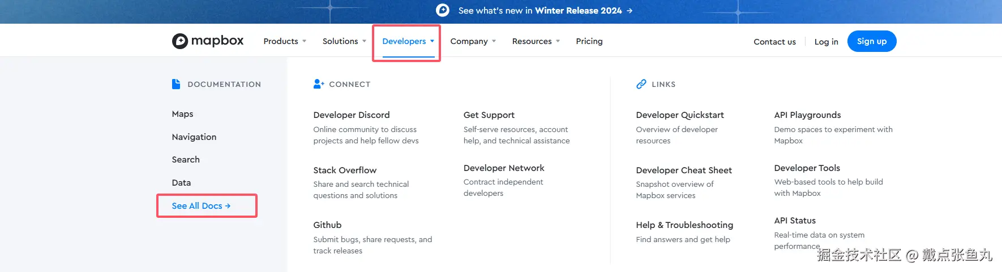1002x272 pixels.
Task: Click the banner arrow after Winter Release 2024
Action: click(630, 11)
